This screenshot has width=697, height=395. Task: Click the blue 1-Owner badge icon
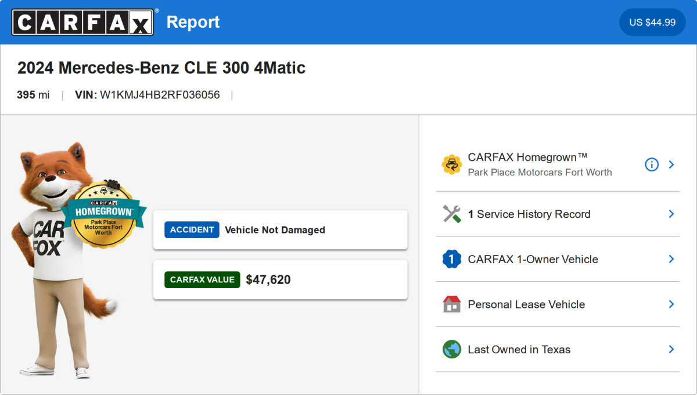click(451, 259)
